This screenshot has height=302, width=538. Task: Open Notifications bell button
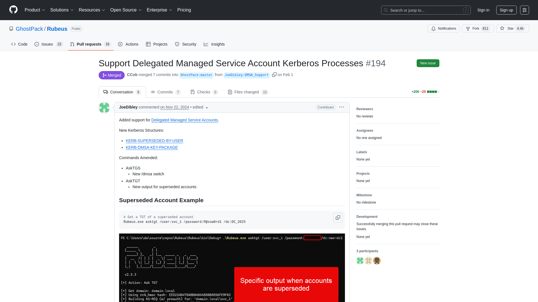[x=444, y=29]
